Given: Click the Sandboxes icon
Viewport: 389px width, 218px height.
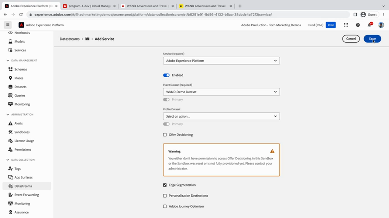Looking at the screenshot, I should [x=10, y=132].
